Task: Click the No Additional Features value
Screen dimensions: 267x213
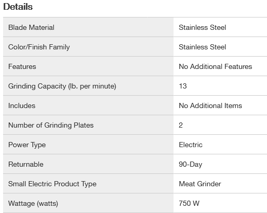Action: (216, 66)
